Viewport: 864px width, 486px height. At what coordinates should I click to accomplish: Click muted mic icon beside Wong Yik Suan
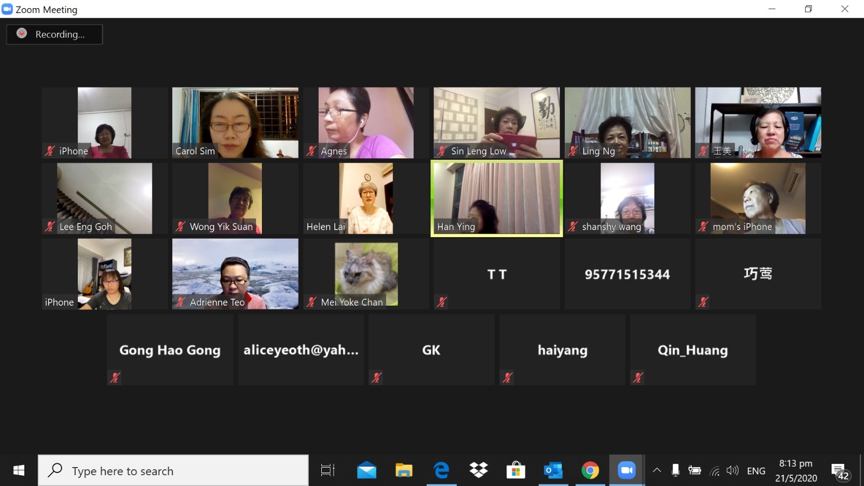pos(180,227)
